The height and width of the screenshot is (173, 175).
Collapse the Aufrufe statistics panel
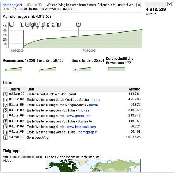pyautogui.click(x=169, y=4)
